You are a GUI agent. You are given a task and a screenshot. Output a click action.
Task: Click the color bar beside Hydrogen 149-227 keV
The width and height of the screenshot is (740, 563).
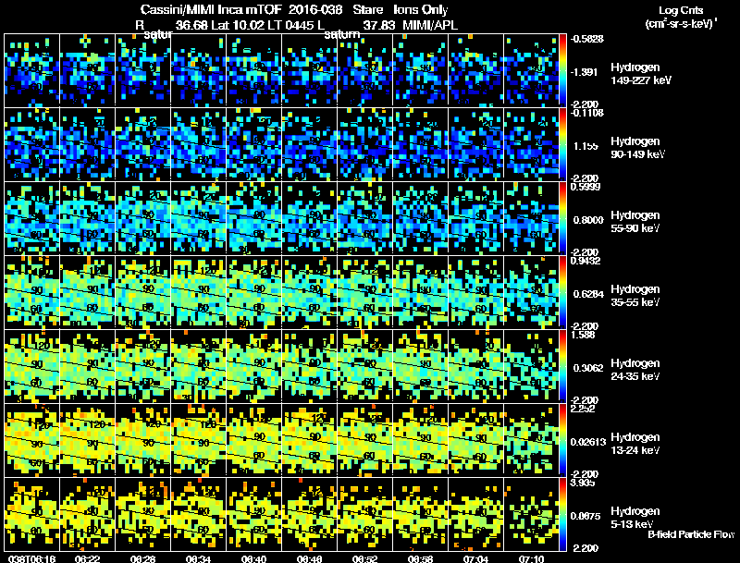(562, 69)
